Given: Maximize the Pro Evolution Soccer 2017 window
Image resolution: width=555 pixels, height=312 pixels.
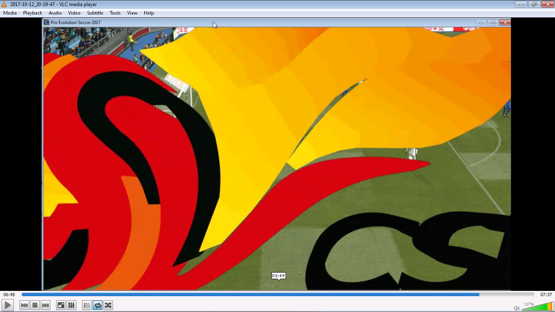Looking at the screenshot, I should [493, 22].
